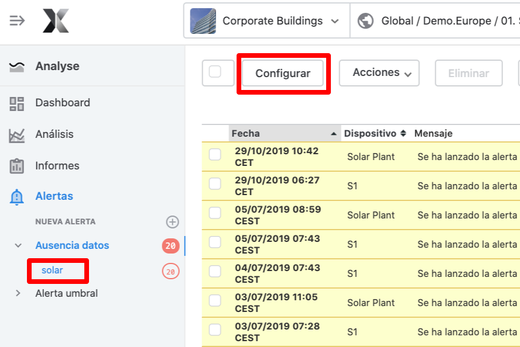520x347 pixels.
Task: Collapse the Ausencia datos group chevron
Action: pos(18,245)
